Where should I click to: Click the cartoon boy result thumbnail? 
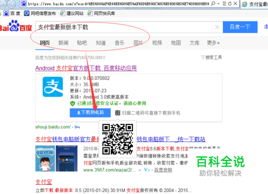[x=45, y=159]
